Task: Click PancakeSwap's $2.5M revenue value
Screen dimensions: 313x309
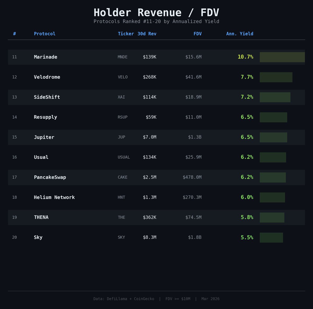Action: (150, 177)
